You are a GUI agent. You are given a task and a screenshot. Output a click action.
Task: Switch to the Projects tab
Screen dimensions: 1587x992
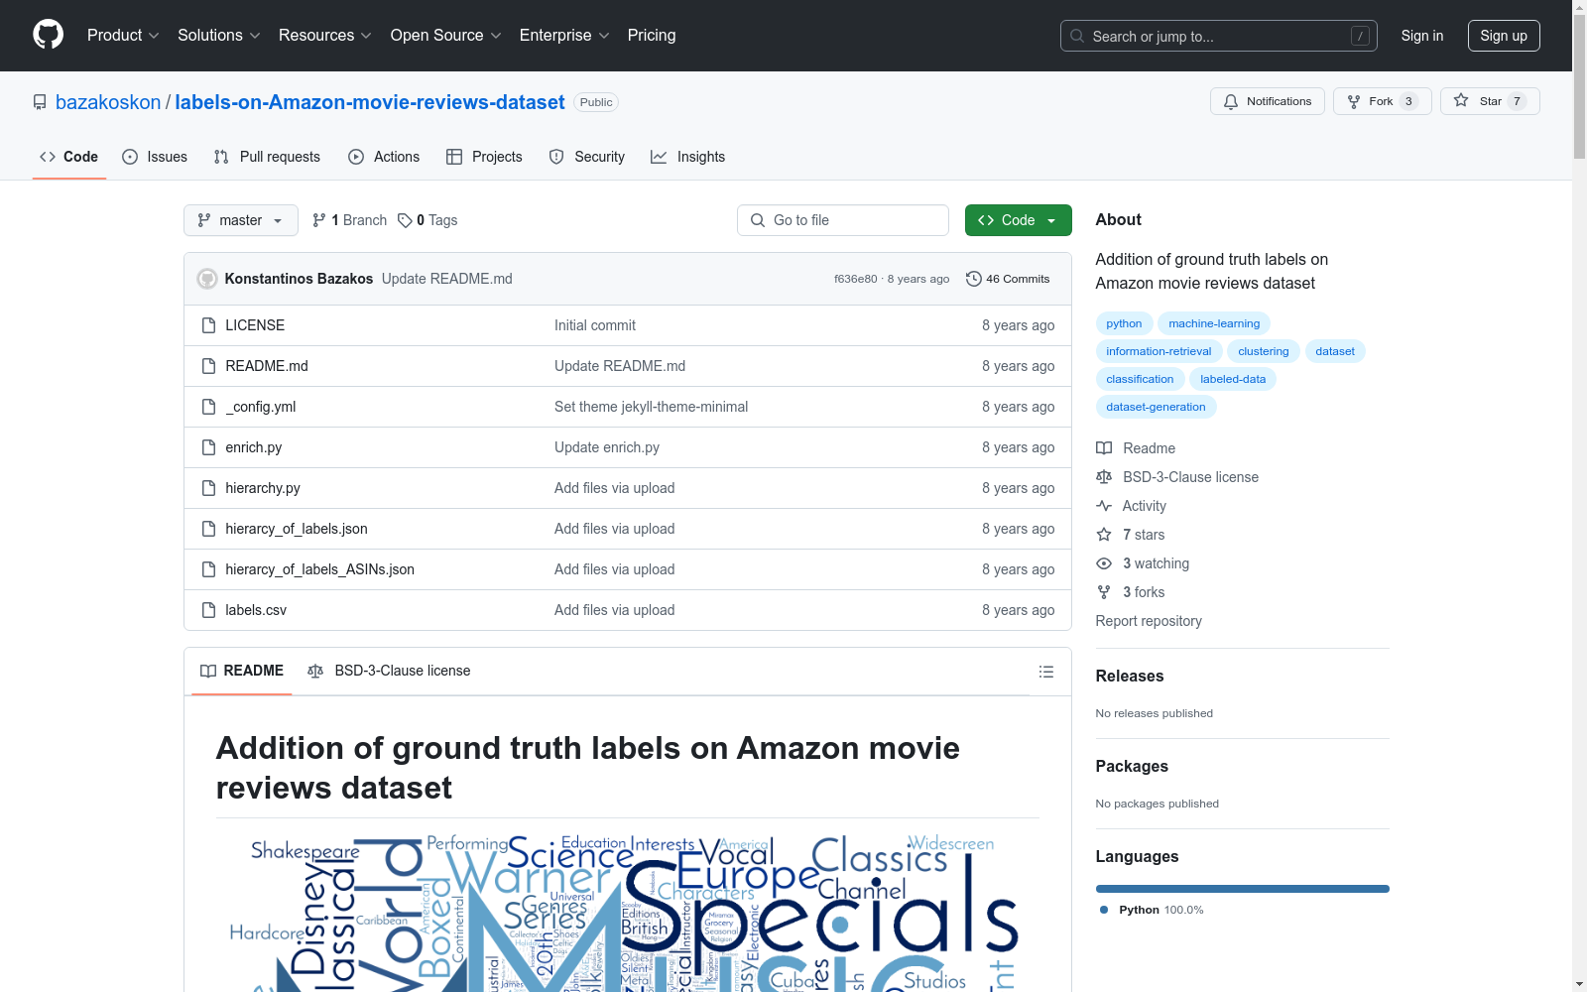484,157
